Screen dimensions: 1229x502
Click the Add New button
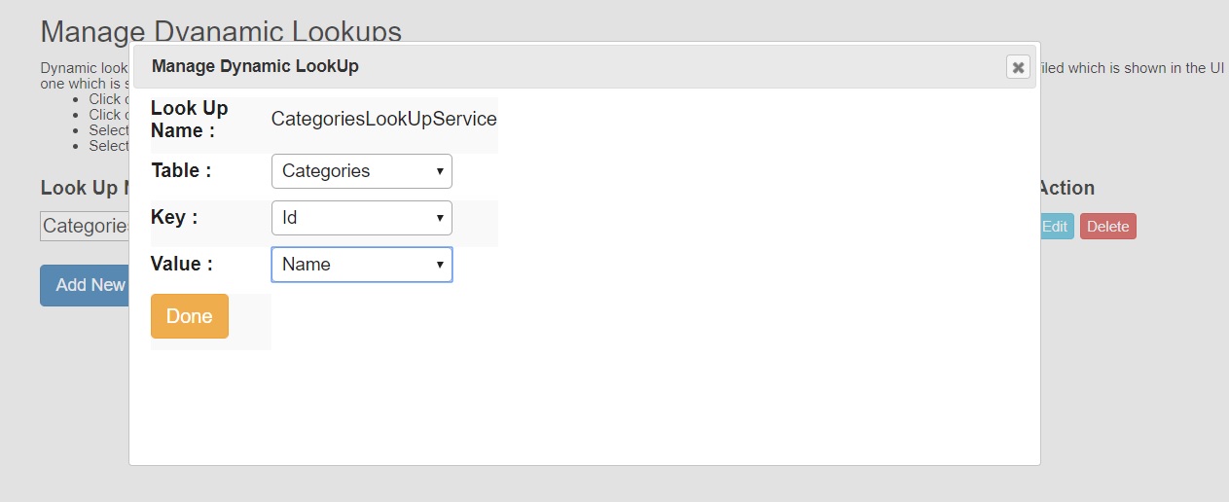[x=86, y=285]
